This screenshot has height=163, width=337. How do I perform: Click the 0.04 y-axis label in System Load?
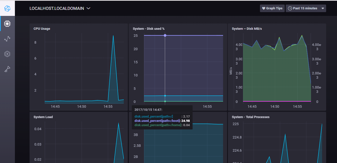click(x=38, y=129)
